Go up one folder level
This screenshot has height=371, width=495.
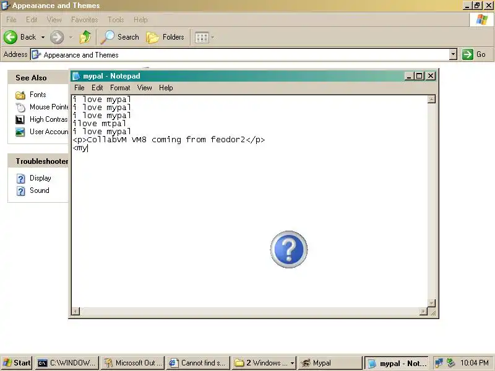tap(85, 37)
